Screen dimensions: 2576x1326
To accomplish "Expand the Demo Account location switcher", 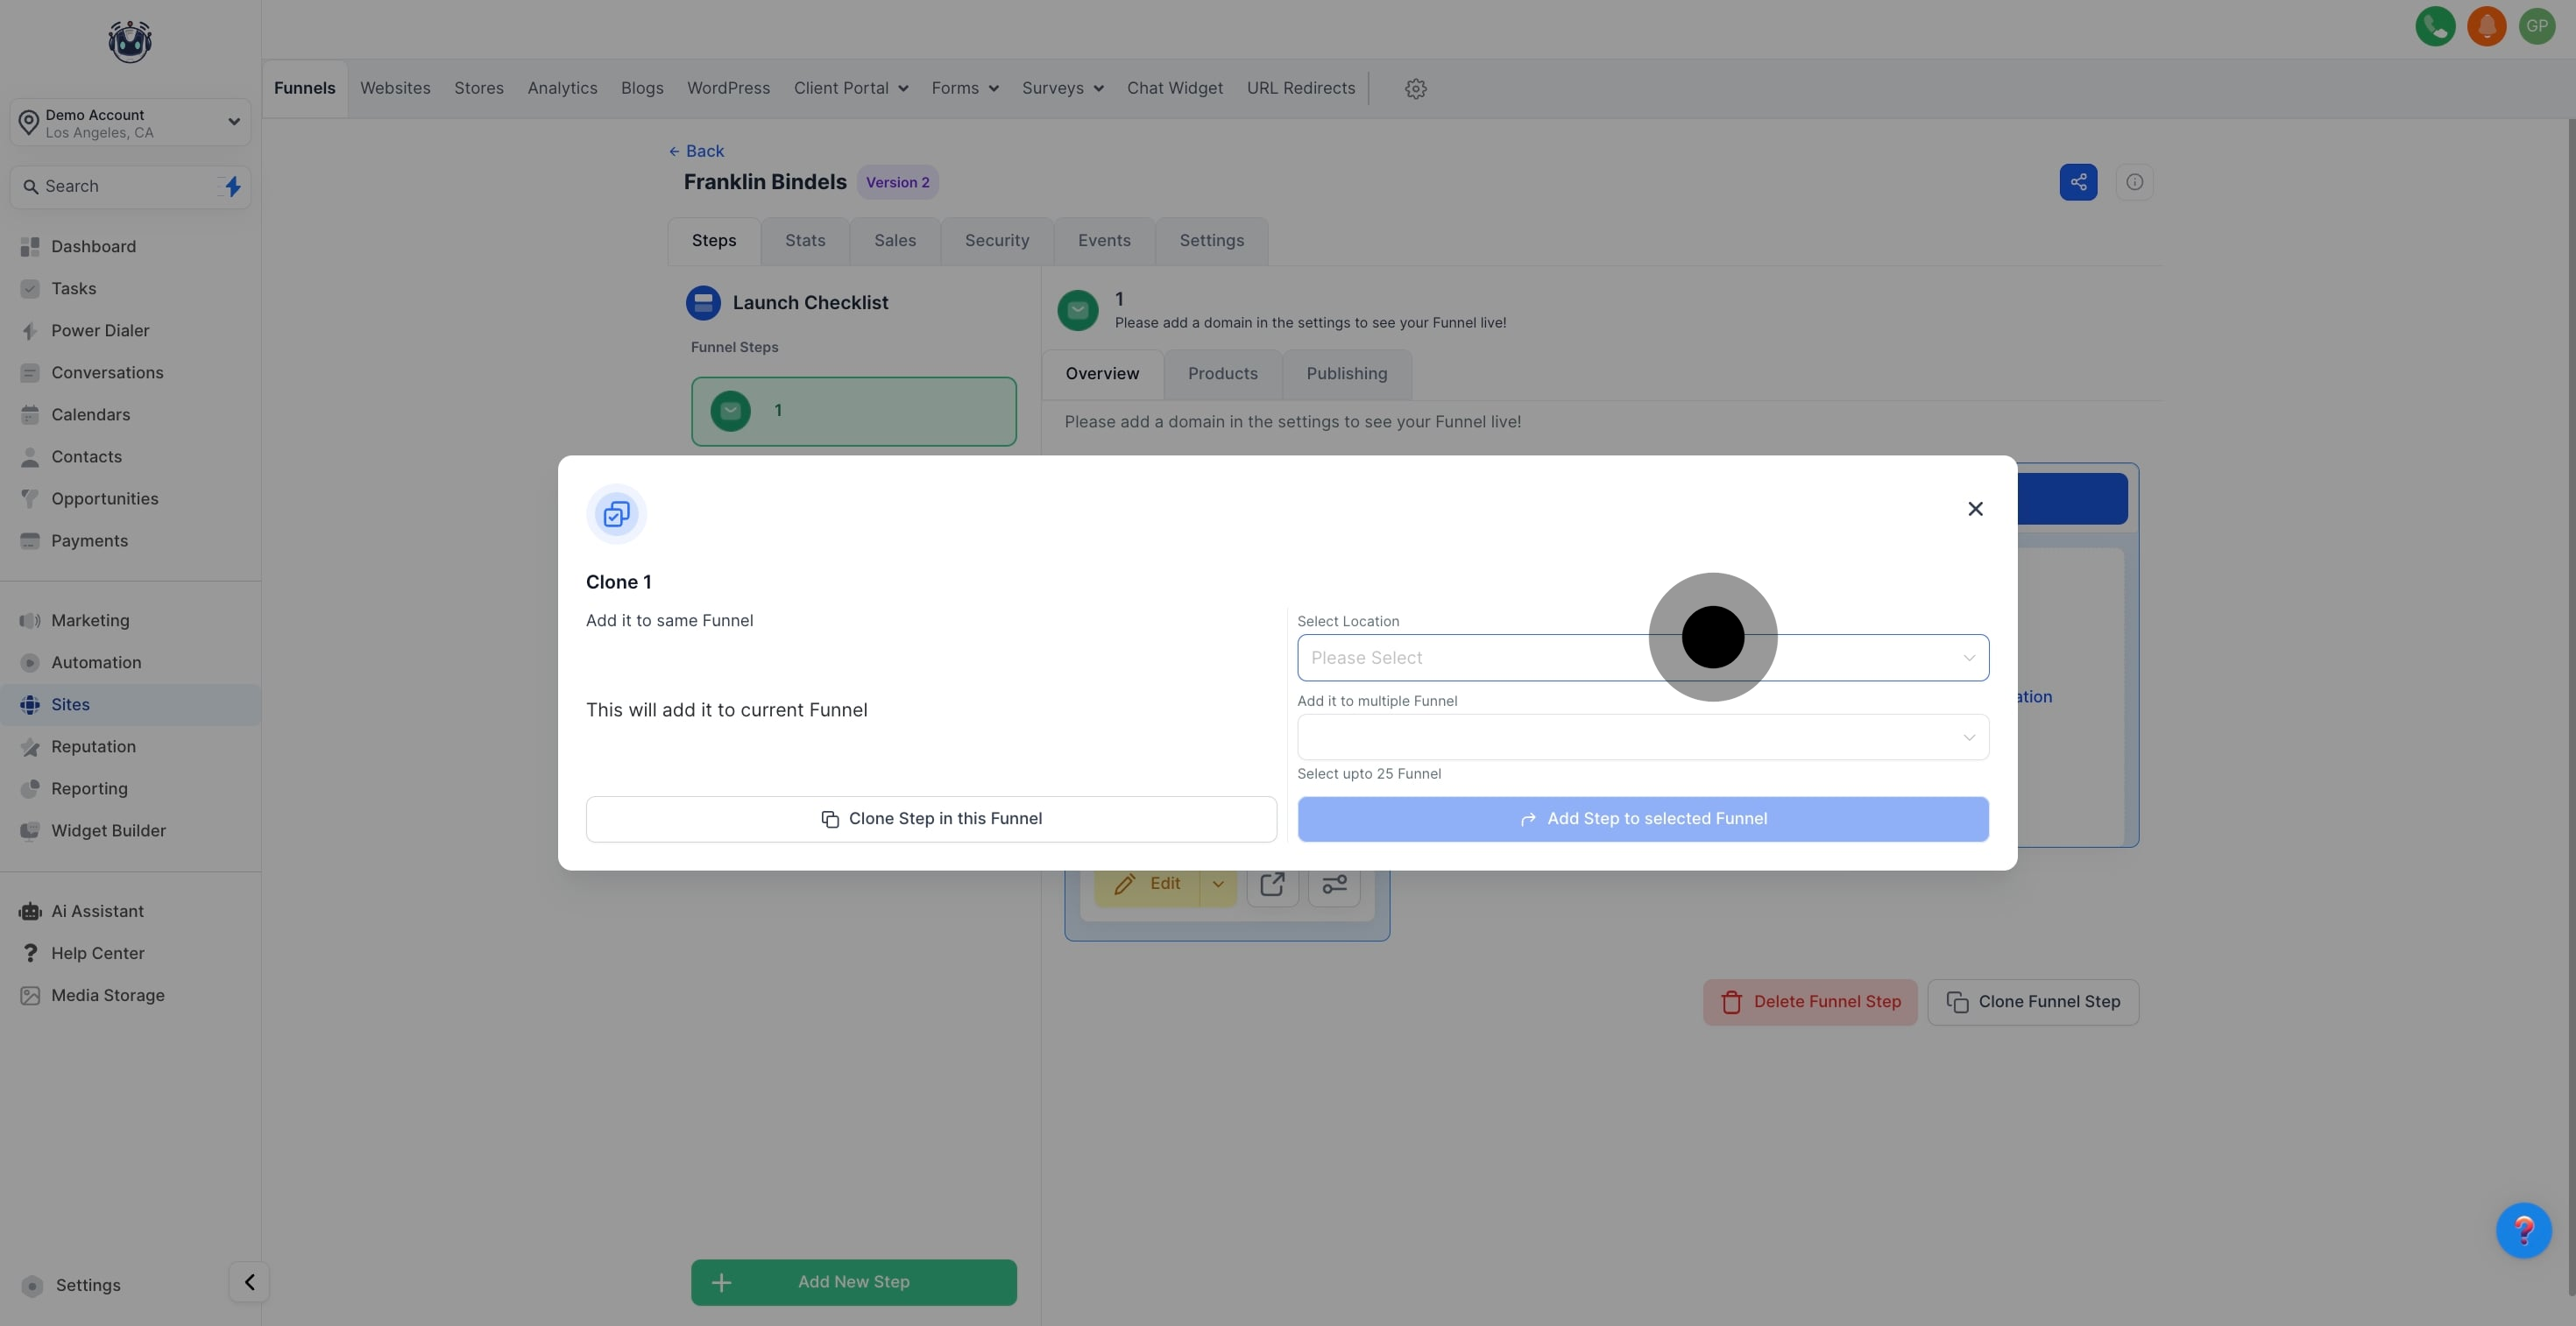I will (x=130, y=123).
